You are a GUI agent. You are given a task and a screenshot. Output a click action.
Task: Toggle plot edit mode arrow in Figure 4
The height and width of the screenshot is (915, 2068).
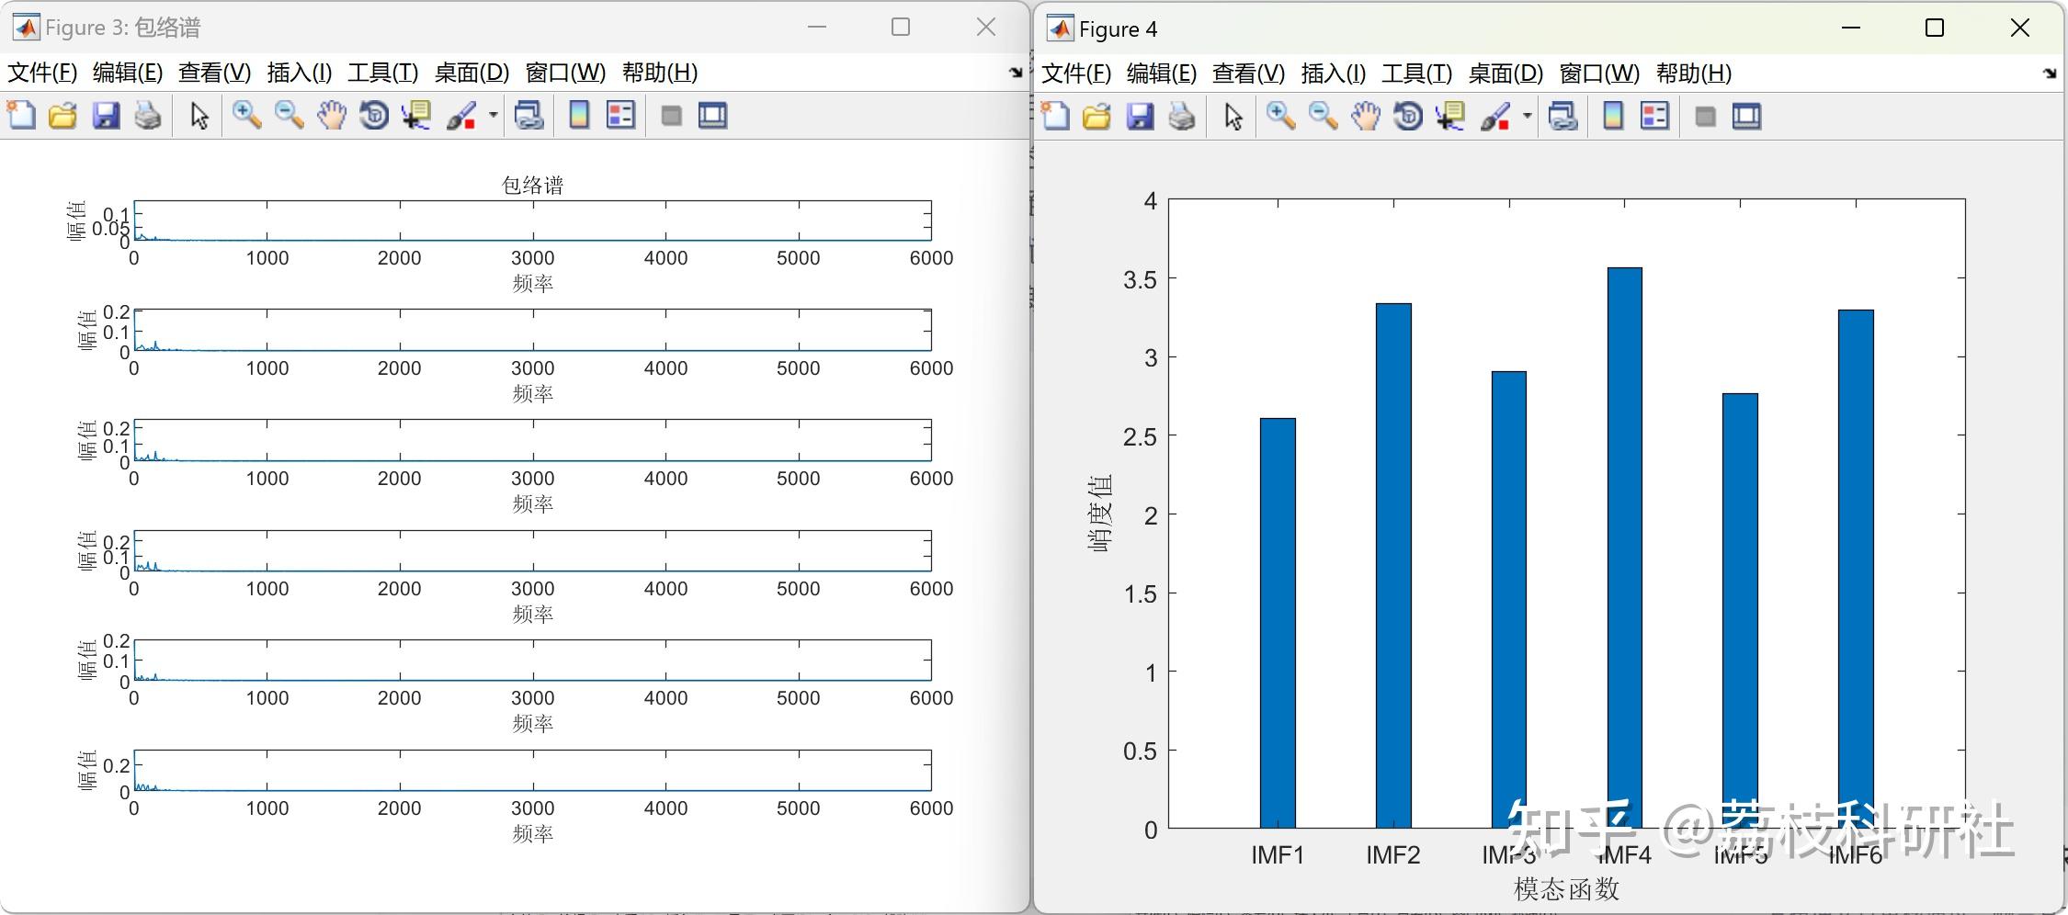[x=1233, y=117]
